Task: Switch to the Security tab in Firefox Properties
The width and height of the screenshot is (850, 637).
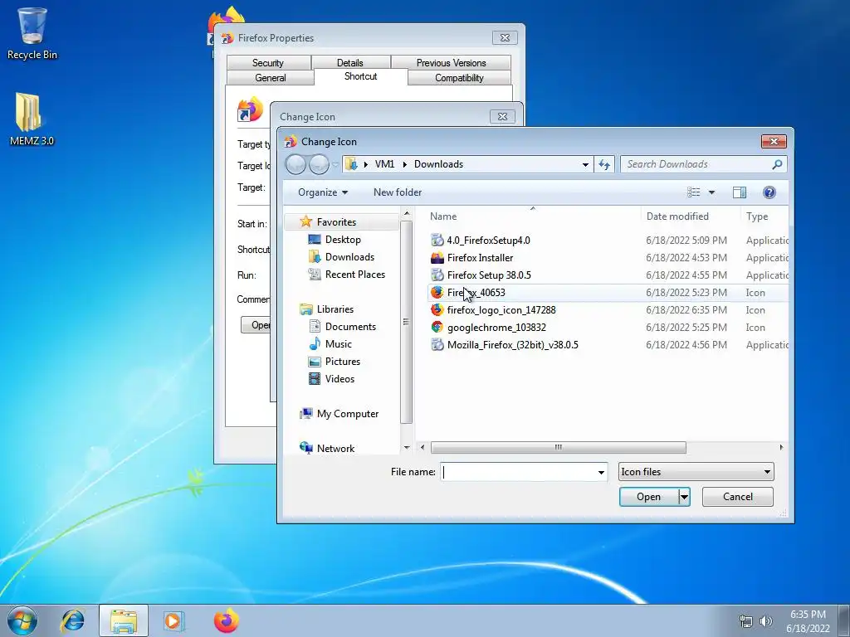Action: click(268, 63)
